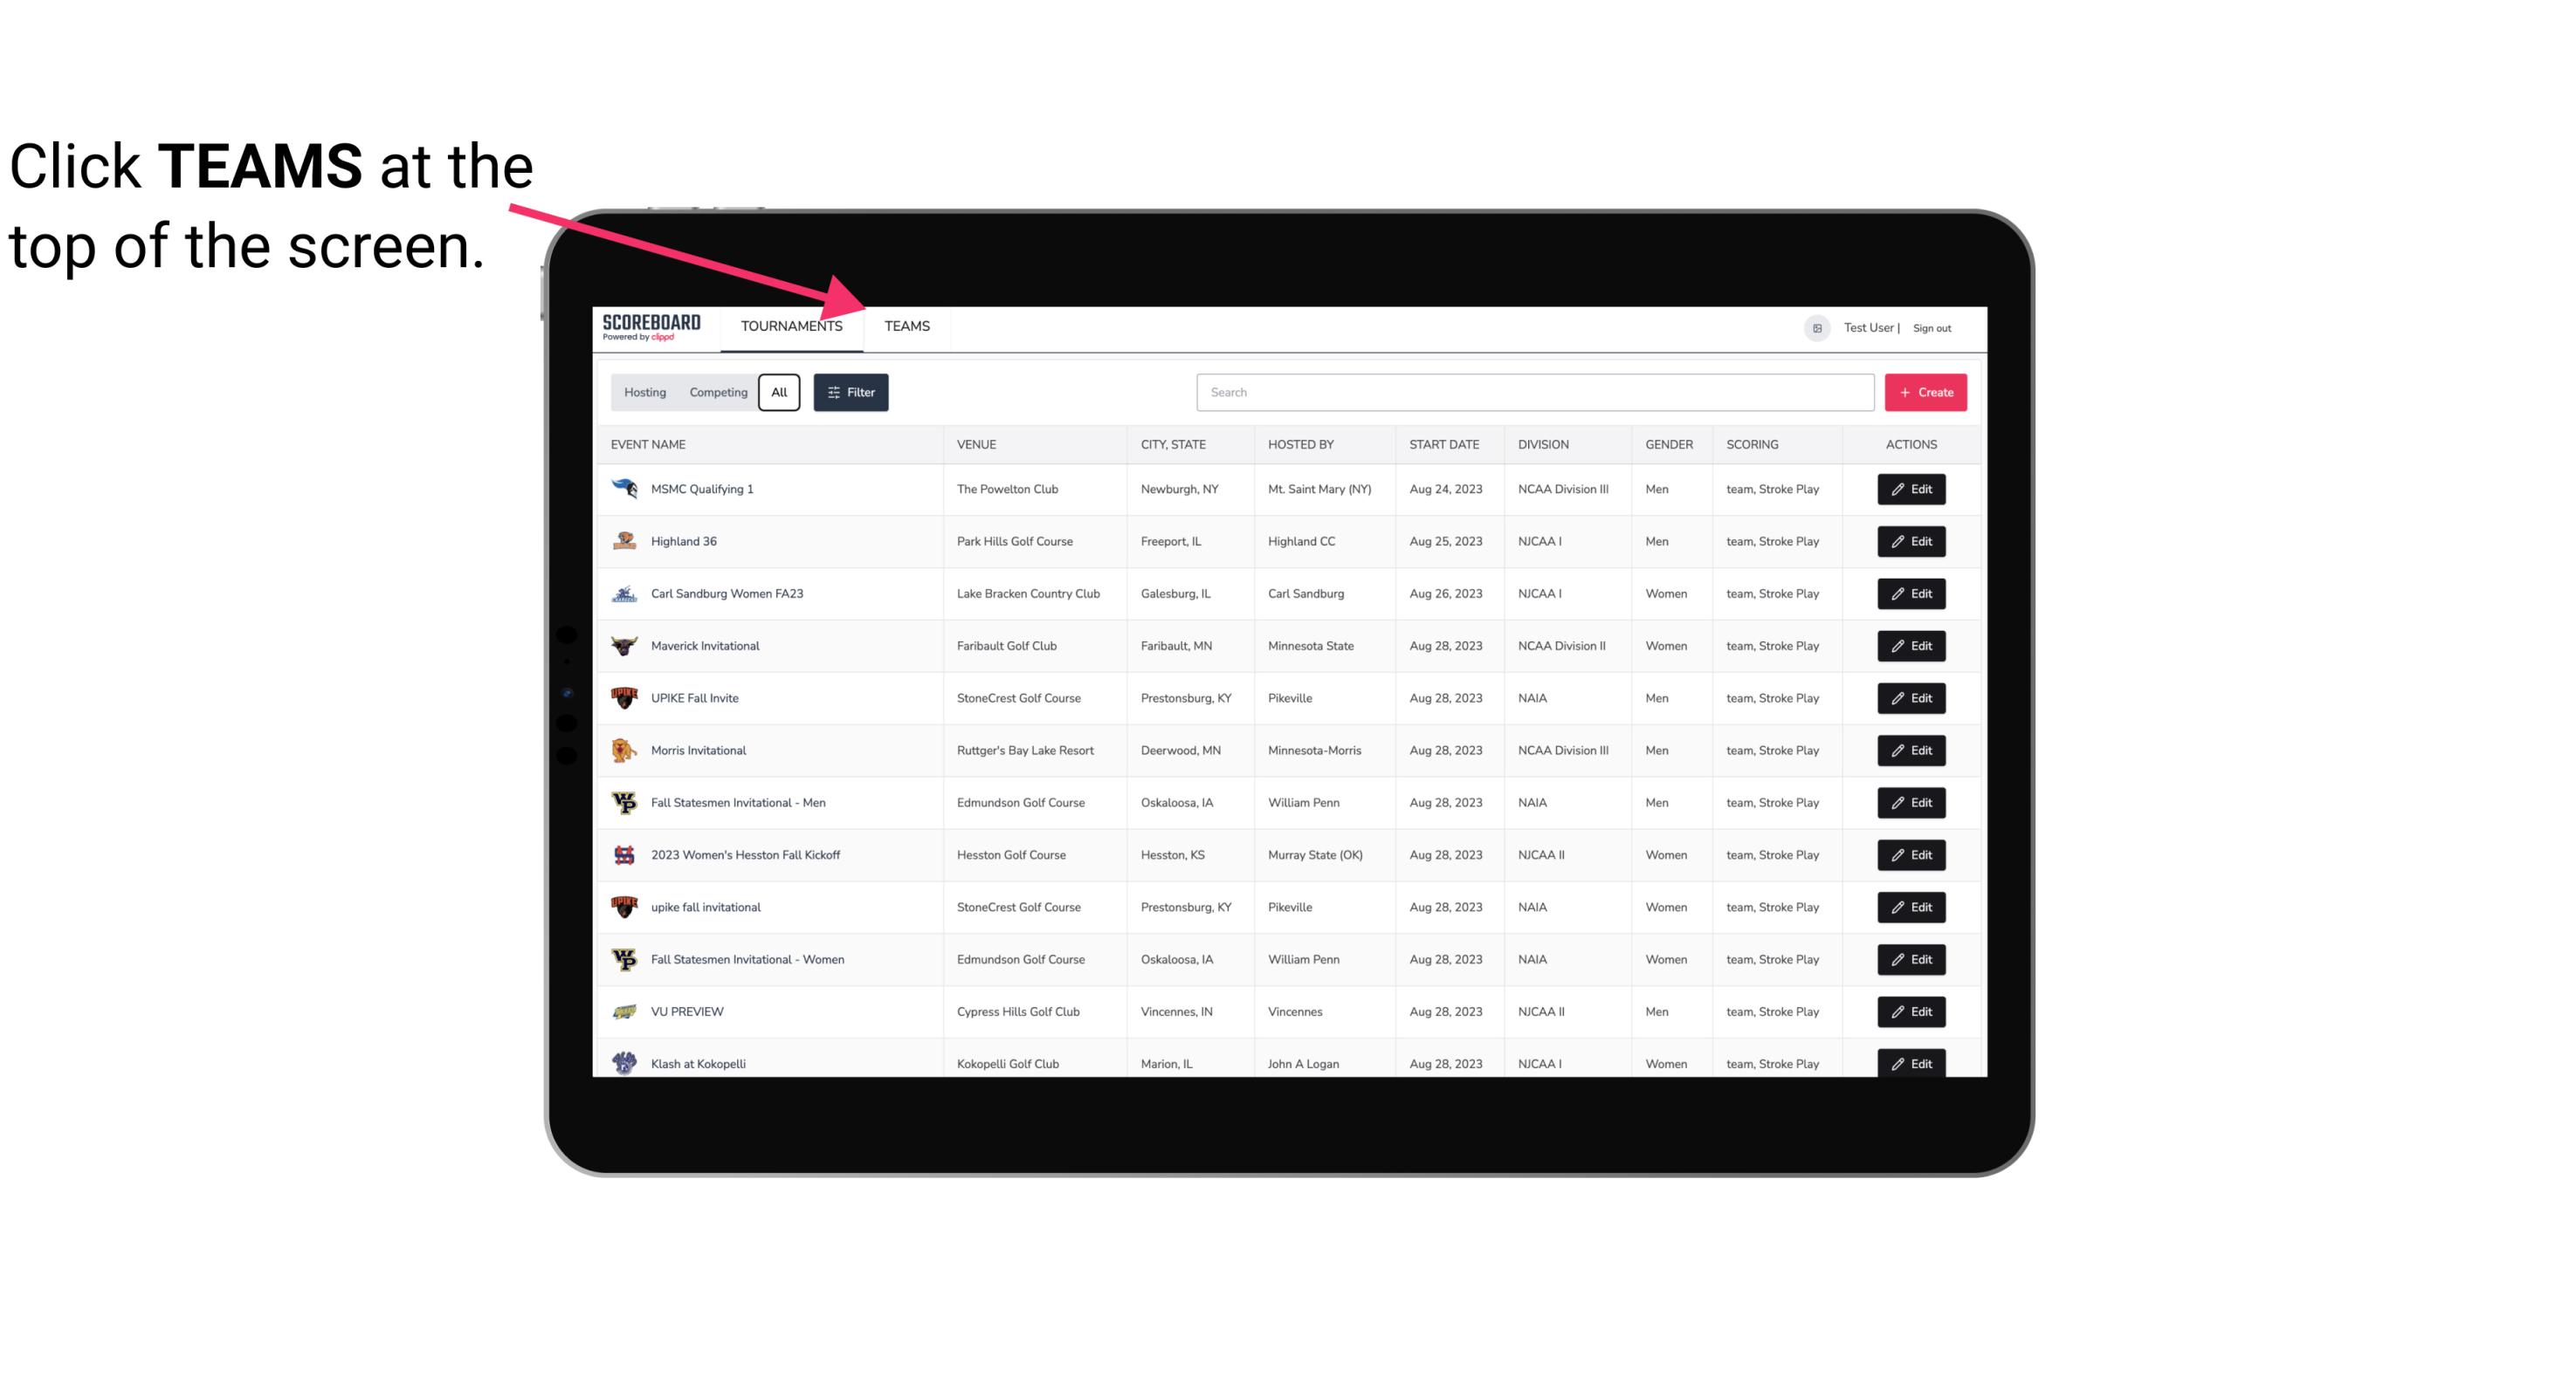Screen dimensions: 2576x1385
Task: Click the Edit icon for Morris Invitational
Action: point(1911,751)
